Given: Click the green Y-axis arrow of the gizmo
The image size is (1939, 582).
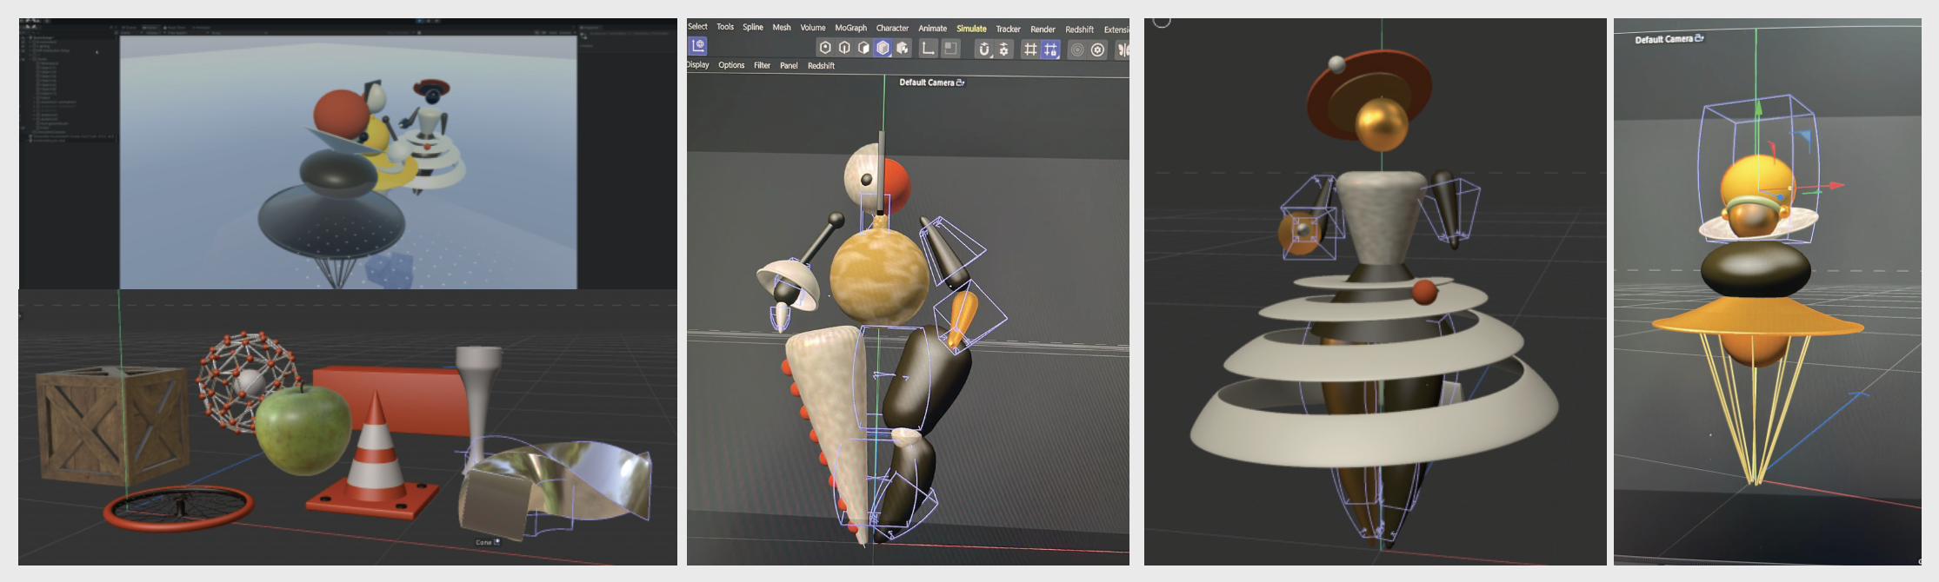Looking at the screenshot, I should coord(1757,109).
